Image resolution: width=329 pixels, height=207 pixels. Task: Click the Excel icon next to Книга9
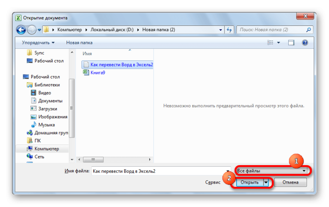[86, 73]
